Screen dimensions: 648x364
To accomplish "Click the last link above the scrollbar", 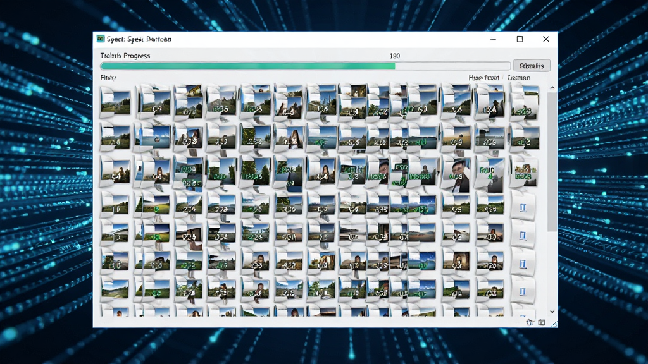I will [519, 78].
